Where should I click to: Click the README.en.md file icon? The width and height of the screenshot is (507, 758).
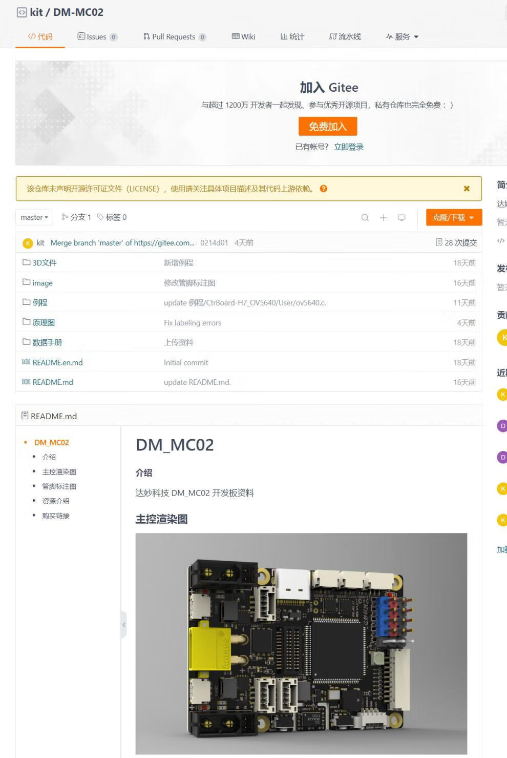point(26,362)
